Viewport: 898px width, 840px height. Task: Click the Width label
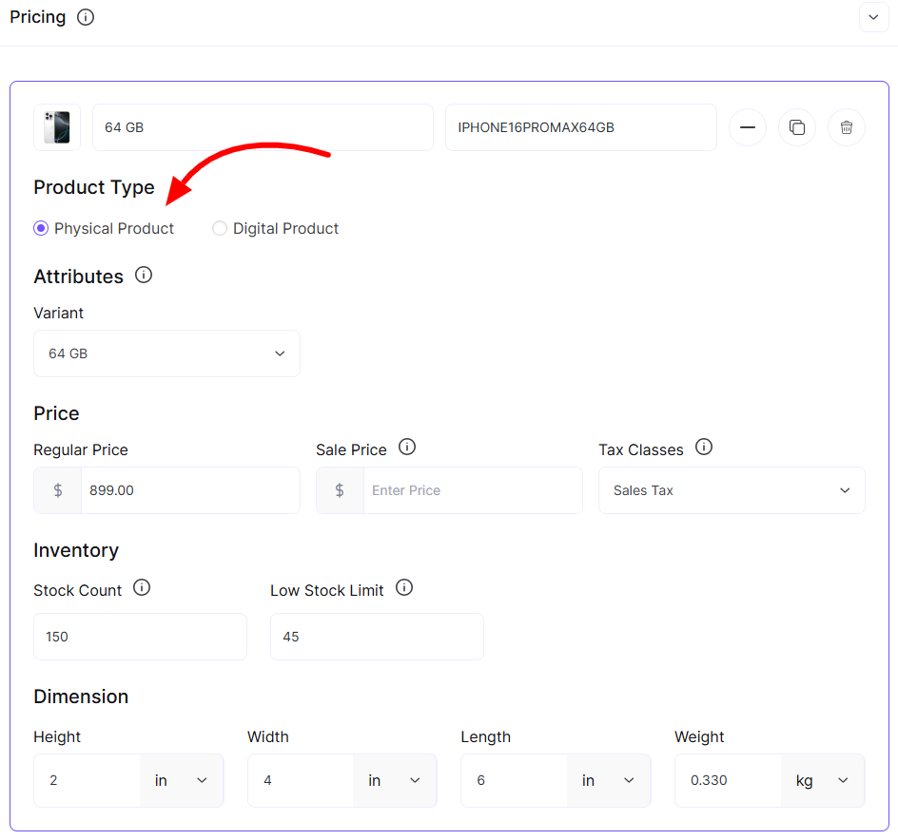[x=267, y=736]
